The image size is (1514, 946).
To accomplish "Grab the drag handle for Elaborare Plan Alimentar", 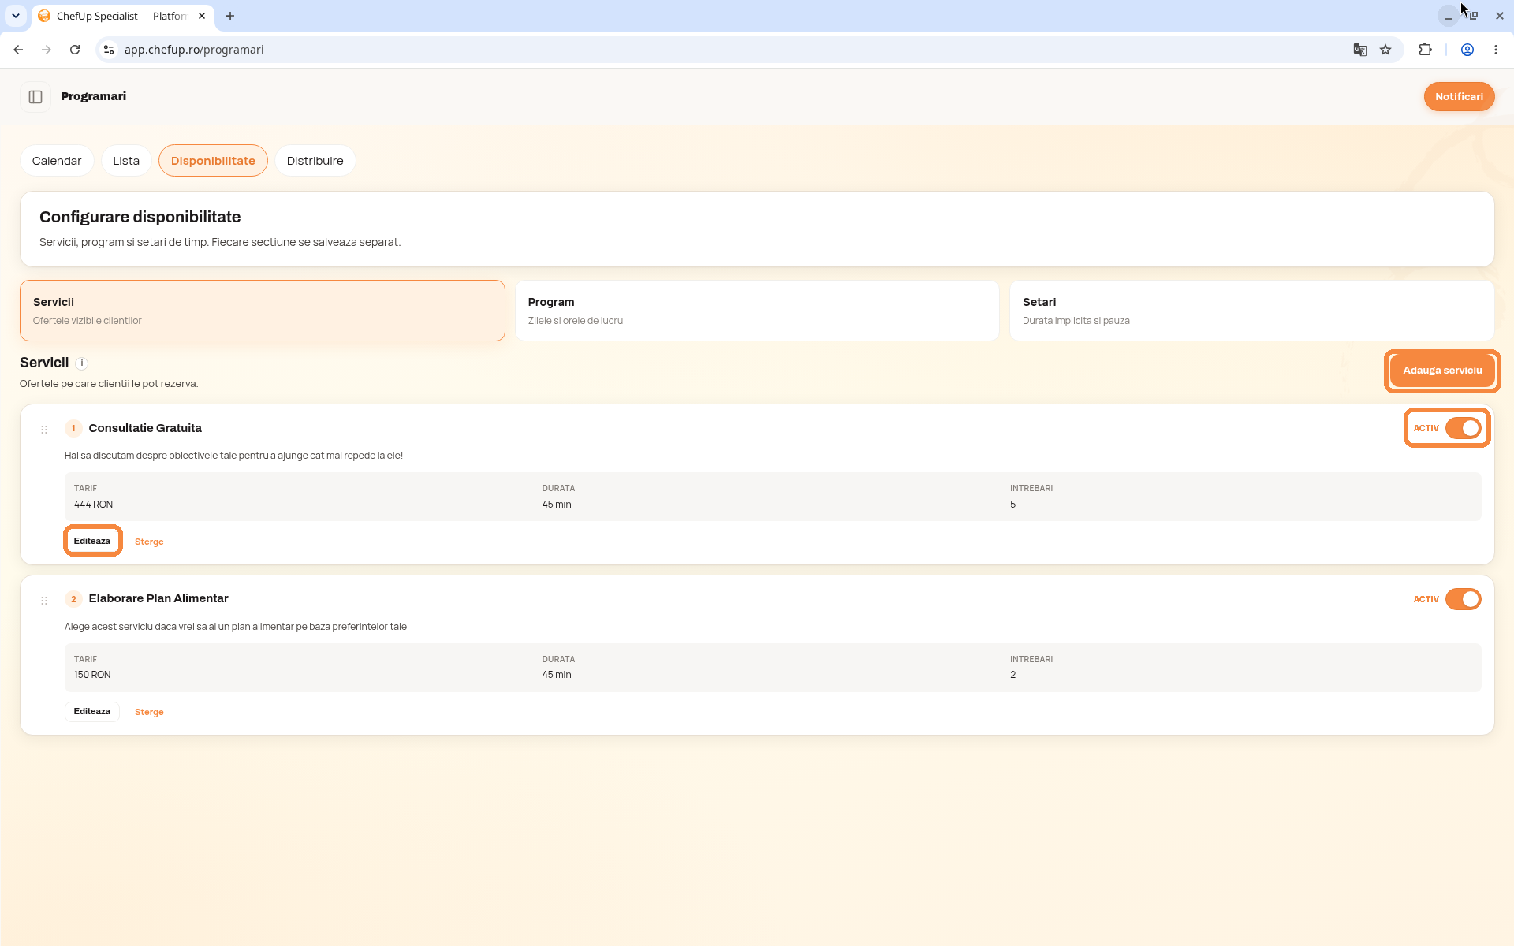I will tap(44, 601).
